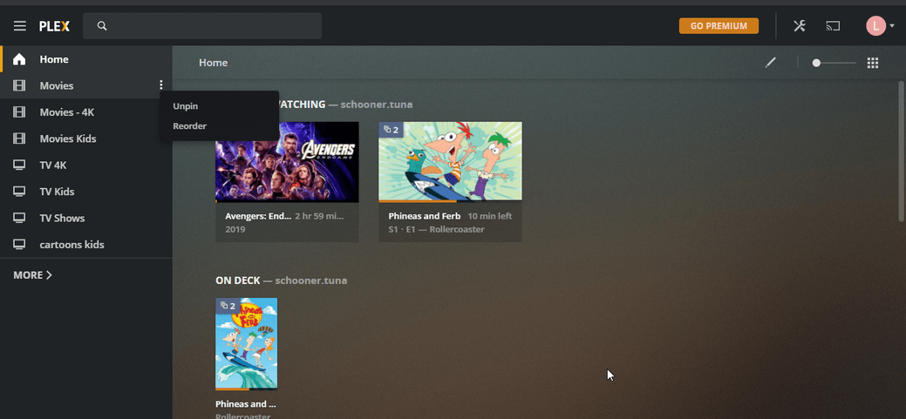
Task: Click the search magnifier icon
Action: tap(102, 26)
